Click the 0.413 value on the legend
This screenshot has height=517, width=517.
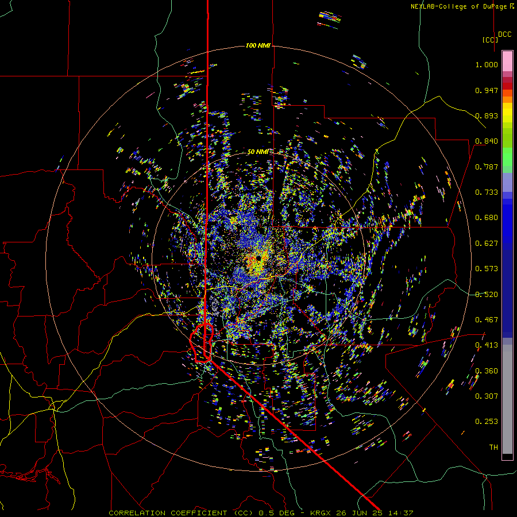tap(487, 345)
